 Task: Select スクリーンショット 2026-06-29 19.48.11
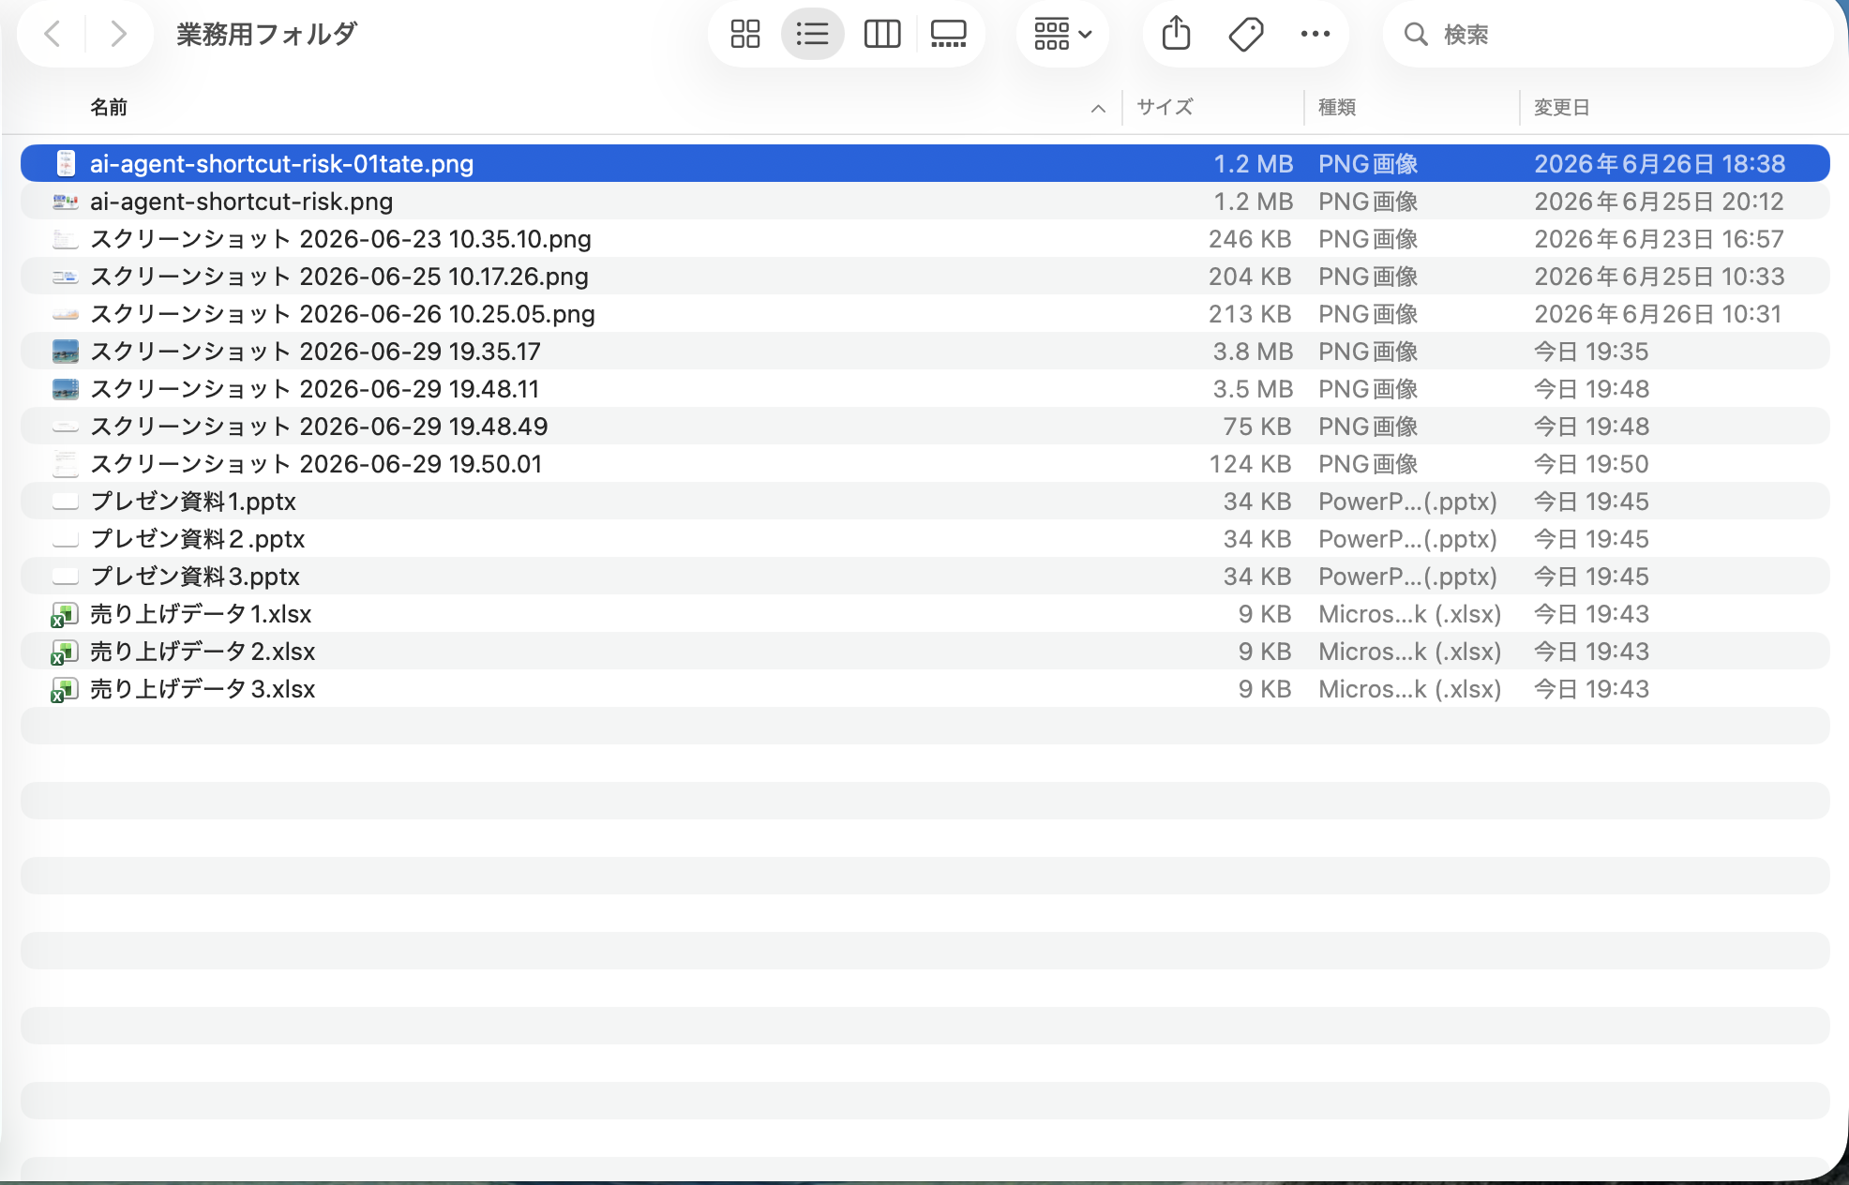coord(924,389)
